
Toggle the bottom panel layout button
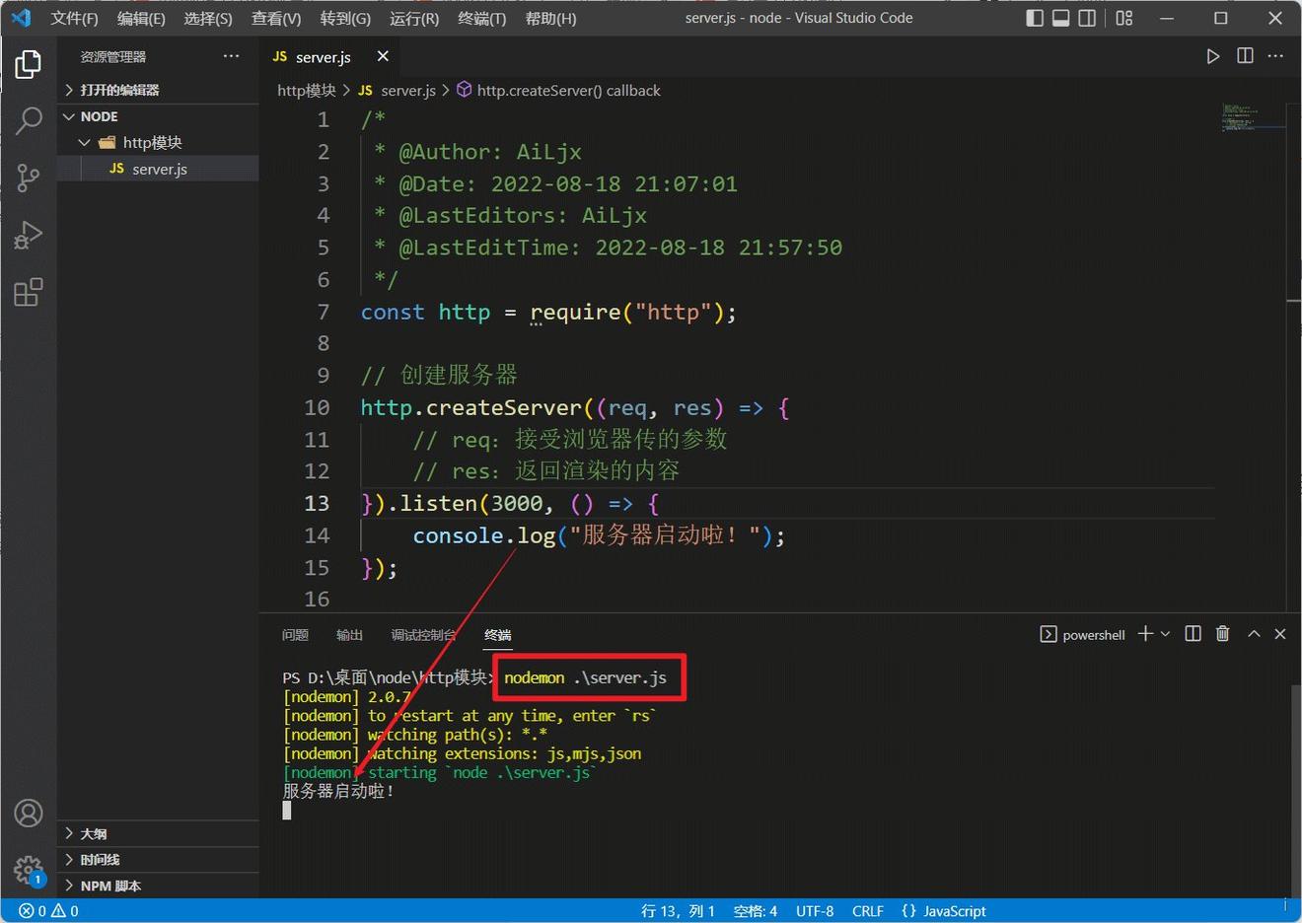click(1060, 18)
